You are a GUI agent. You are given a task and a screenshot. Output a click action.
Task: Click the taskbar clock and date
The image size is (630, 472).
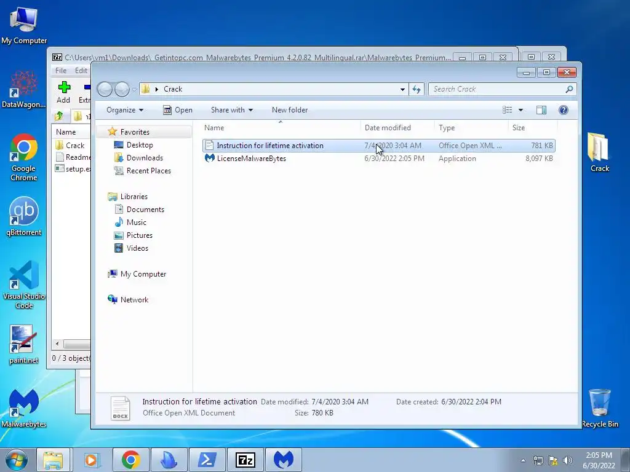pyautogui.click(x=599, y=460)
